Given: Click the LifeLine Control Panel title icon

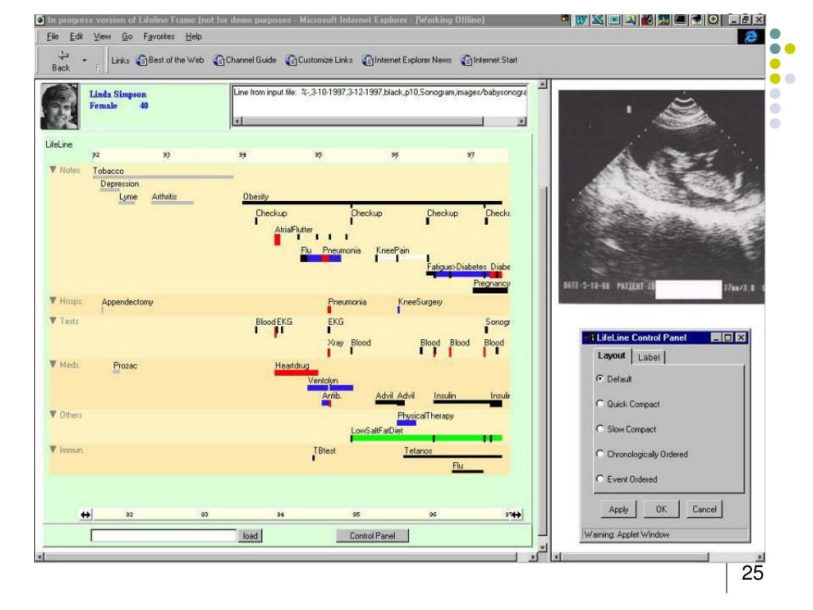Looking at the screenshot, I should pyautogui.click(x=589, y=337).
